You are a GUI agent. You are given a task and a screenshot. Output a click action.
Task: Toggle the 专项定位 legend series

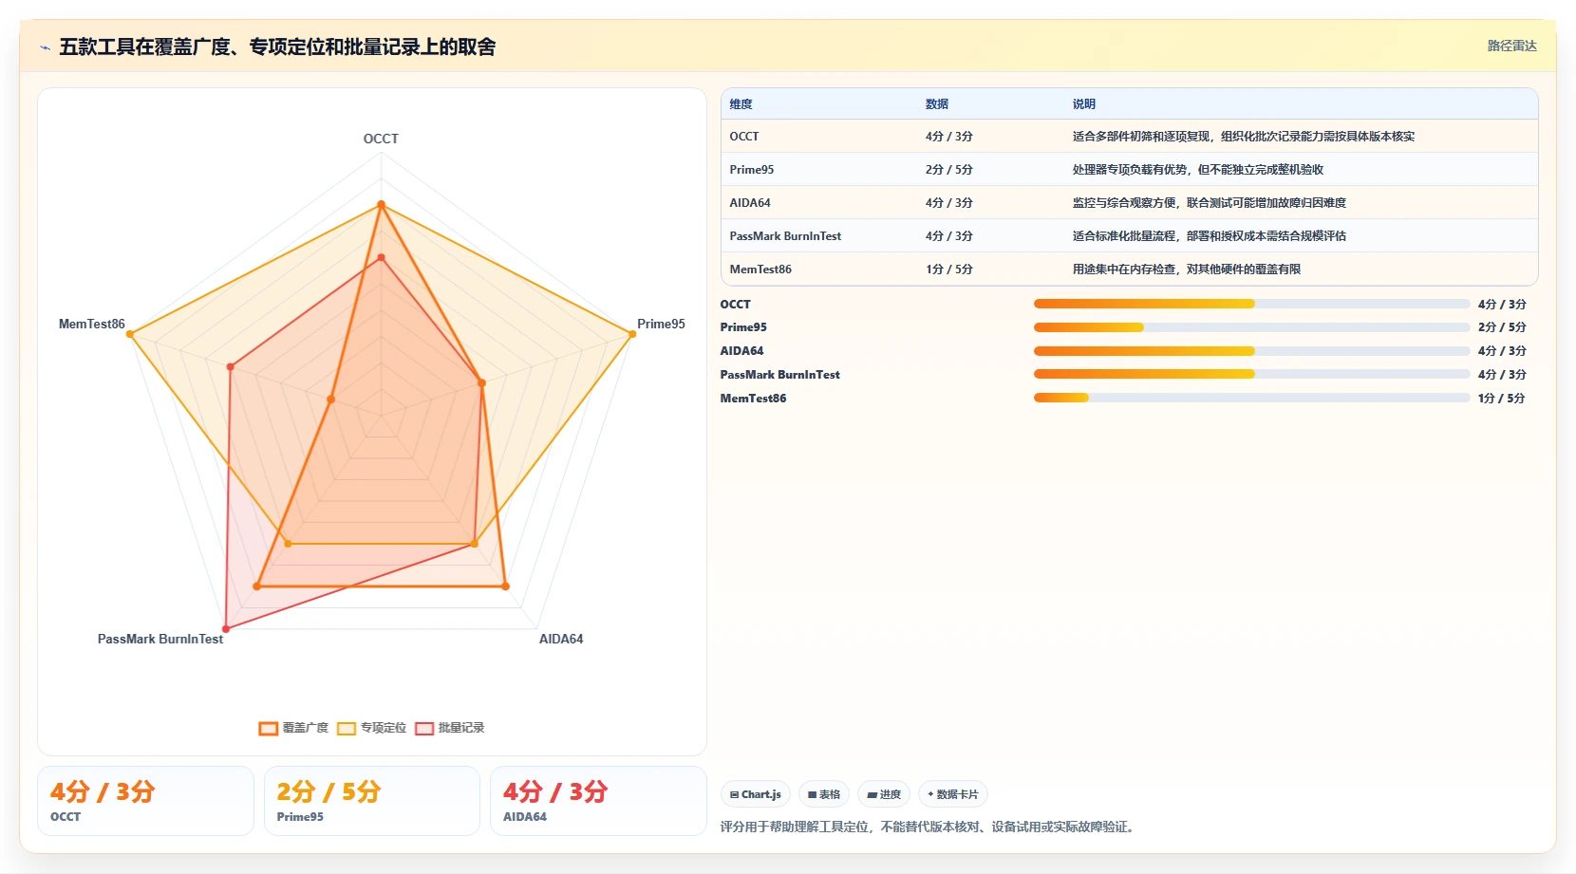[x=371, y=728]
